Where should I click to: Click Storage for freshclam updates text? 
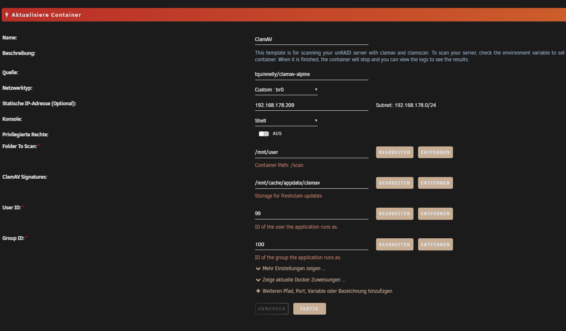tap(288, 196)
